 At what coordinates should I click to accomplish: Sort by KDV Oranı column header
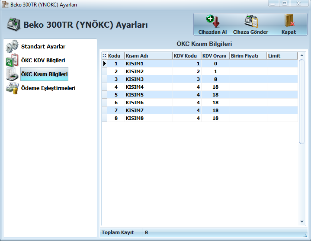point(215,56)
